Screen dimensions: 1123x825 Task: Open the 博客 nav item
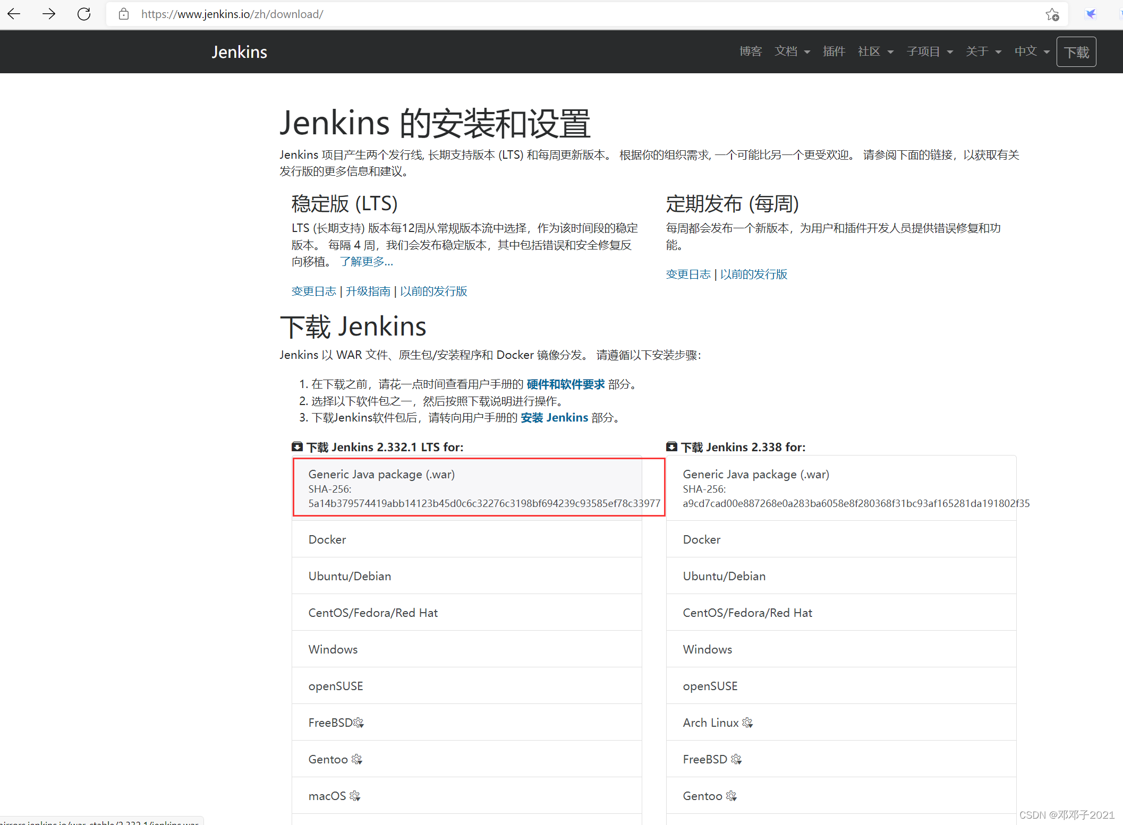[751, 51]
